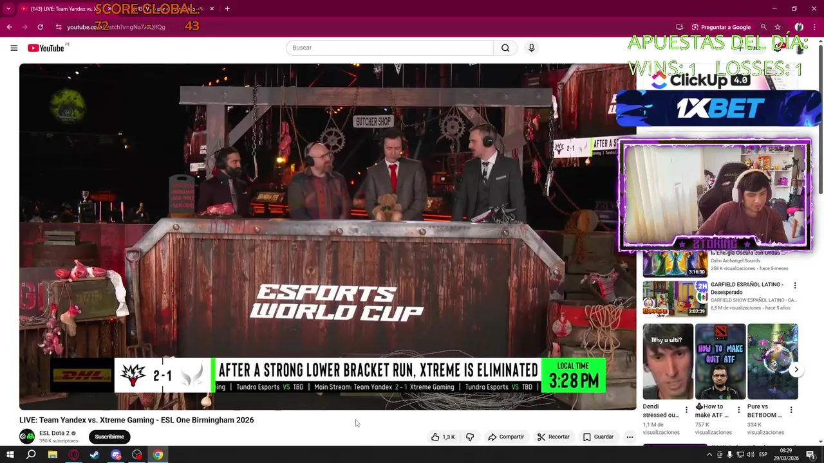Open a new browser tab with plus

tap(227, 9)
